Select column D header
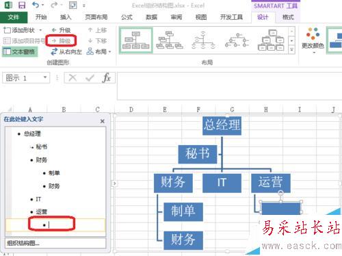The height and width of the screenshot is (256, 342). [x=131, y=110]
